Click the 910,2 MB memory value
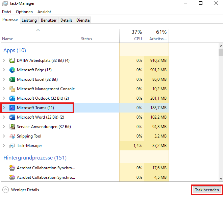 tap(158, 60)
